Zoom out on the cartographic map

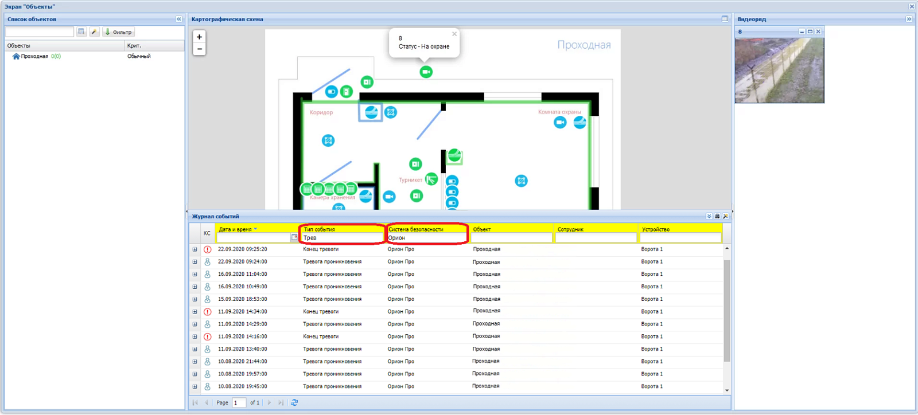(199, 49)
